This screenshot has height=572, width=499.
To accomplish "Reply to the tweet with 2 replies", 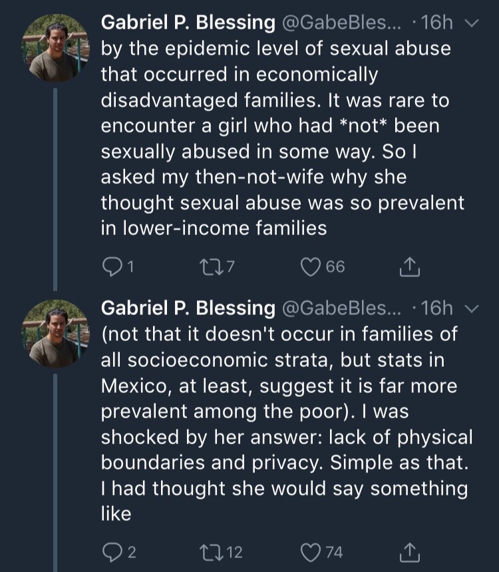I will 110,551.
